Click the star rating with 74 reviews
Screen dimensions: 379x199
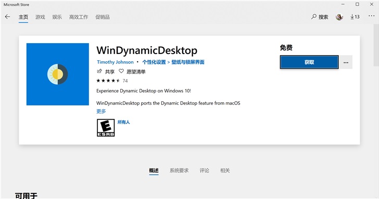pyautogui.click(x=112, y=81)
